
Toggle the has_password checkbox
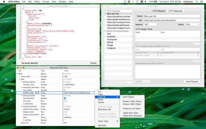tap(65, 98)
